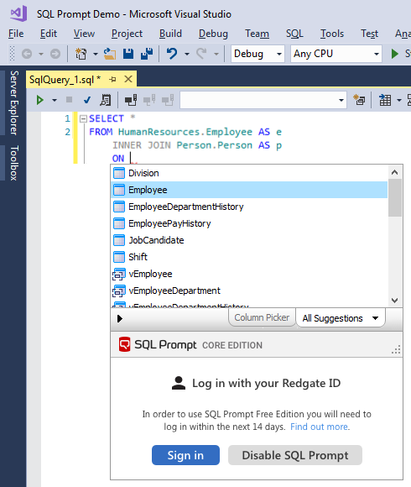Open the database selection combo box
The width and height of the screenshot is (411, 487).
click(x=263, y=100)
